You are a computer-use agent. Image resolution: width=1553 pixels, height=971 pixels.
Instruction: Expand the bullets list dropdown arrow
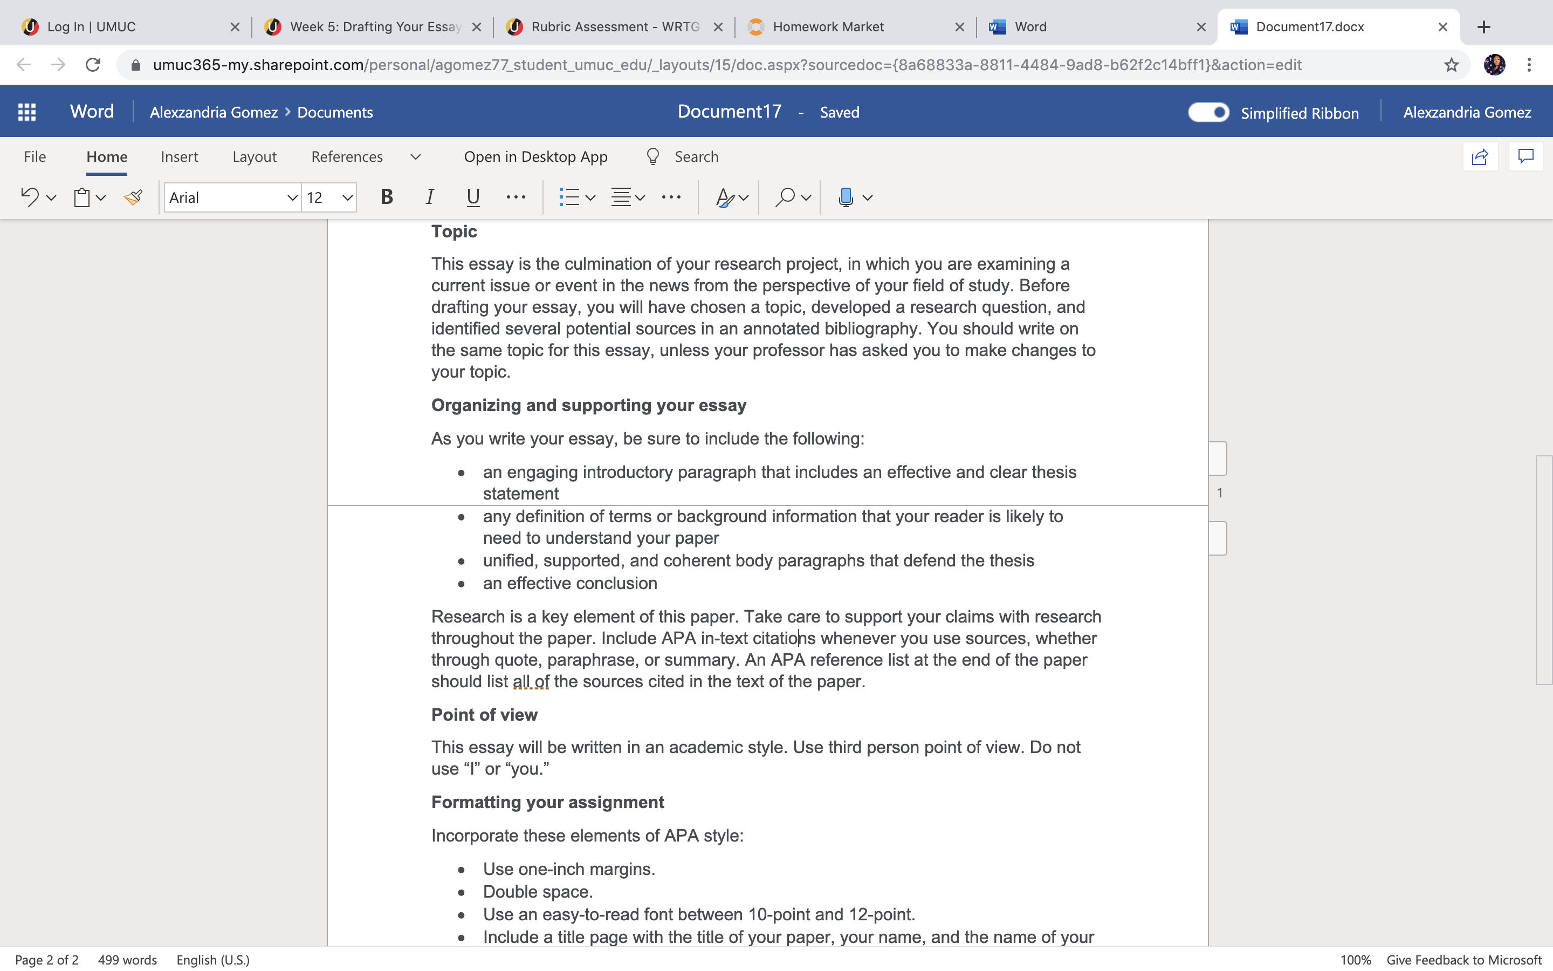591,198
